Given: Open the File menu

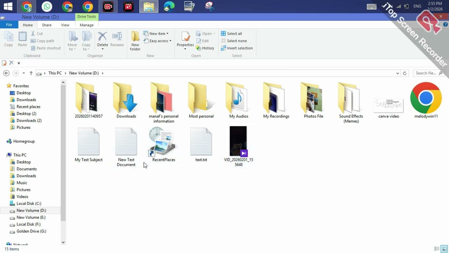Looking at the screenshot, I should coord(9,25).
